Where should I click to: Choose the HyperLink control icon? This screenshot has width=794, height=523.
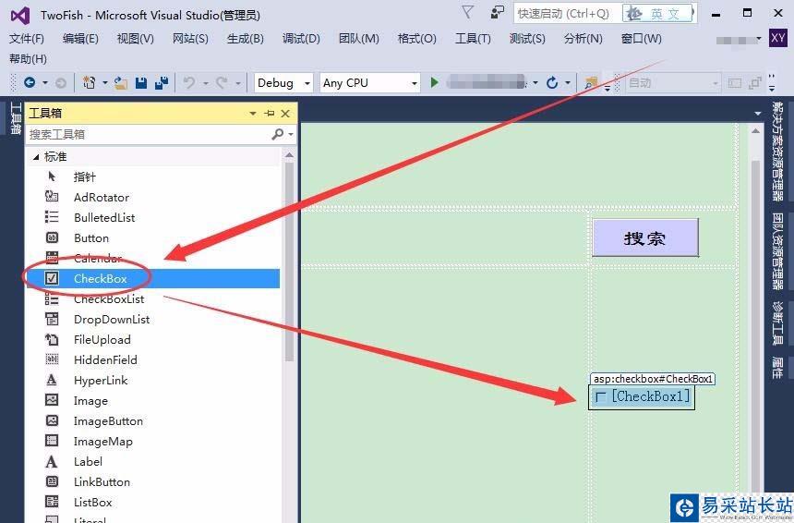52,380
